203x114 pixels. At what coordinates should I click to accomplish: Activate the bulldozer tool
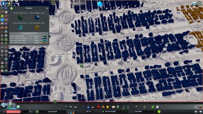point(200,107)
